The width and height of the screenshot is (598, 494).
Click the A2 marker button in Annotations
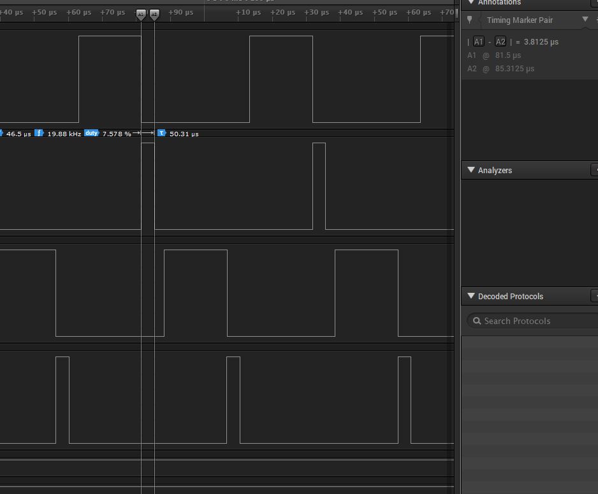click(500, 41)
